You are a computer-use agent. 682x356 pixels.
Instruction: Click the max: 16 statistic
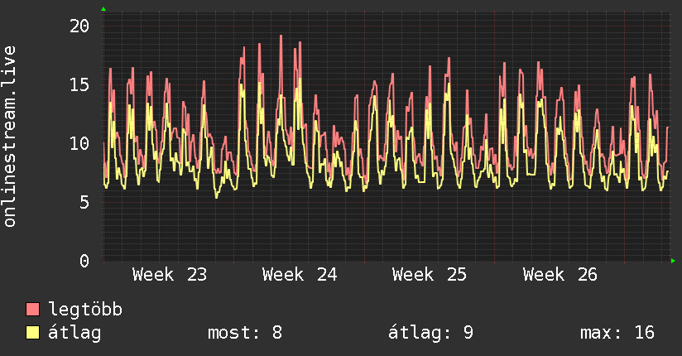(617, 333)
